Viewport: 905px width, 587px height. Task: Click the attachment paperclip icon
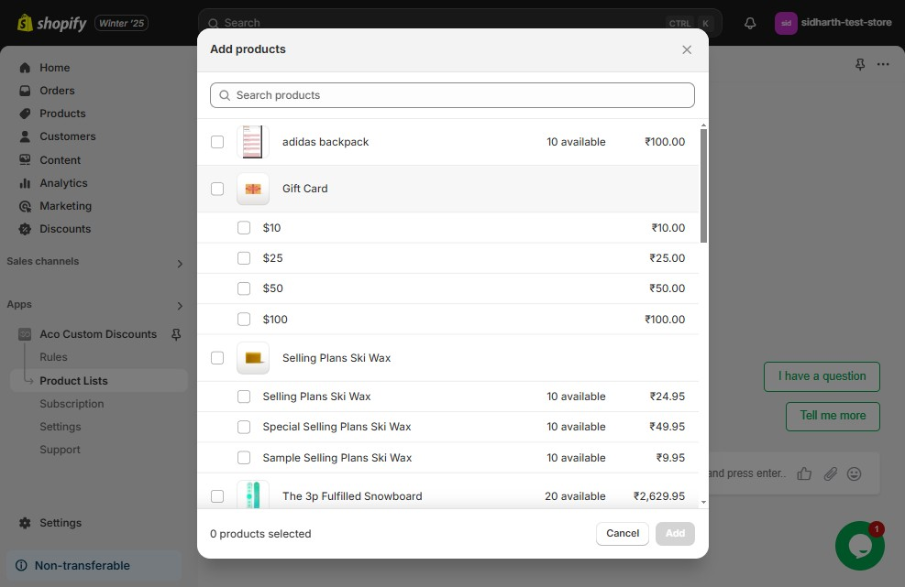click(830, 473)
